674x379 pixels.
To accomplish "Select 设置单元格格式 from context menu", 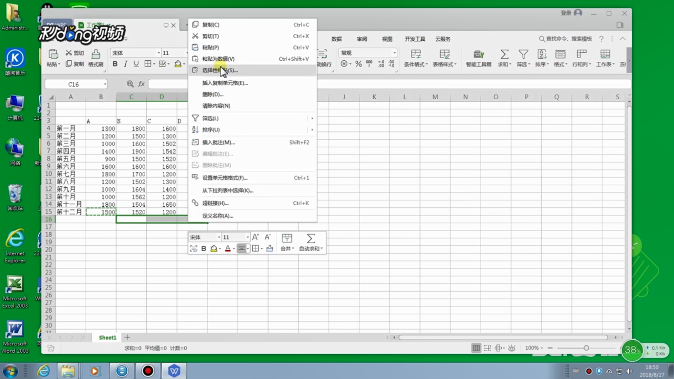I will pyautogui.click(x=225, y=178).
